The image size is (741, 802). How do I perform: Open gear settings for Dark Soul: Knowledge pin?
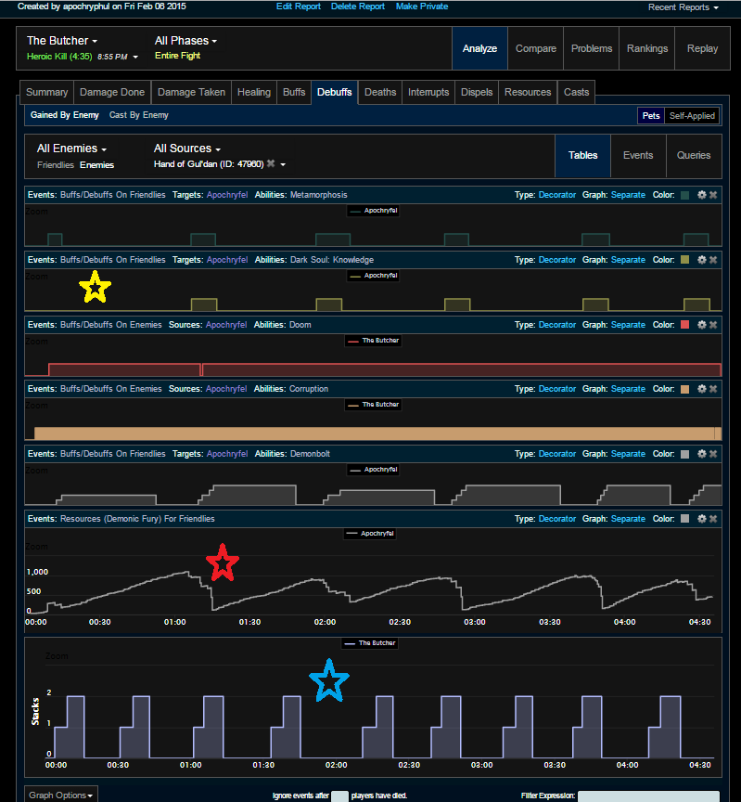[701, 260]
